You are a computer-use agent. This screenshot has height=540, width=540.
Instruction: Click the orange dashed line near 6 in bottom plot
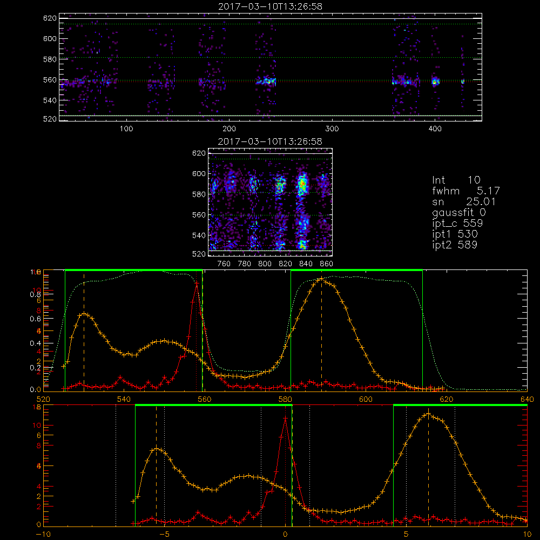click(x=429, y=467)
